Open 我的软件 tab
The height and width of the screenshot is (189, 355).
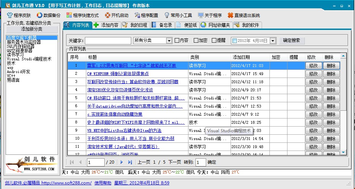point(247,25)
